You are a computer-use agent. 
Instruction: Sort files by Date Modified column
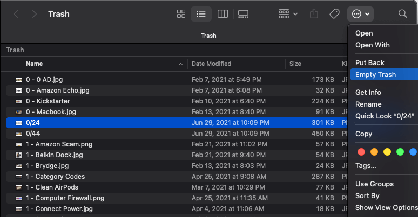point(211,64)
